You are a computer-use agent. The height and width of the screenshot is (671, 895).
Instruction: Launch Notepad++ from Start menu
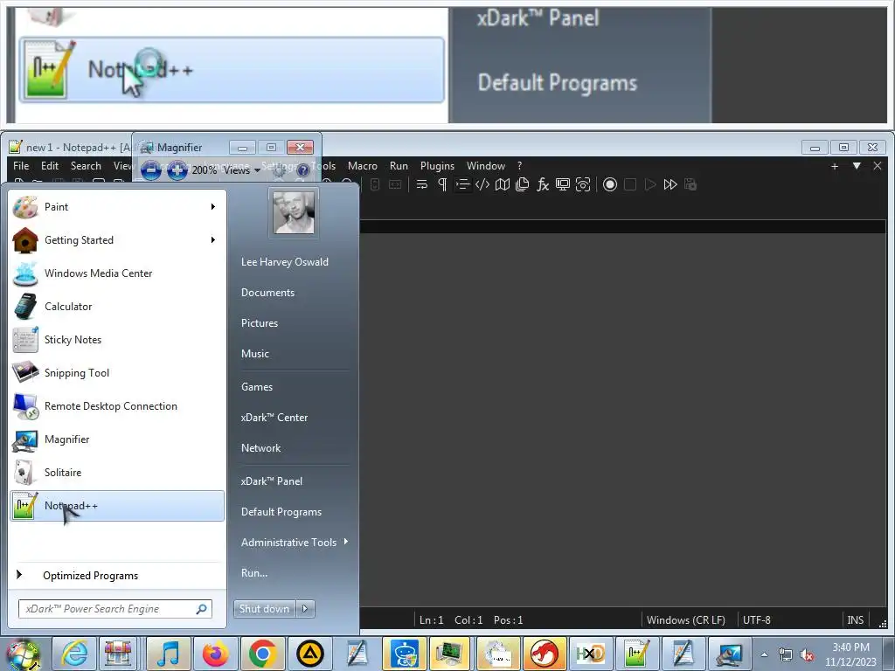click(x=117, y=506)
